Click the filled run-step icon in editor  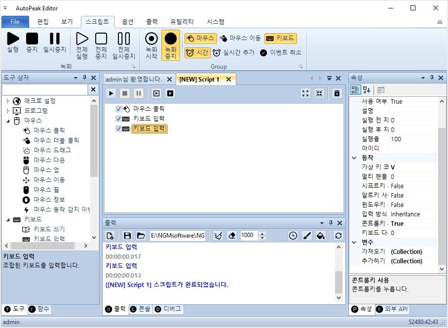tap(170, 93)
